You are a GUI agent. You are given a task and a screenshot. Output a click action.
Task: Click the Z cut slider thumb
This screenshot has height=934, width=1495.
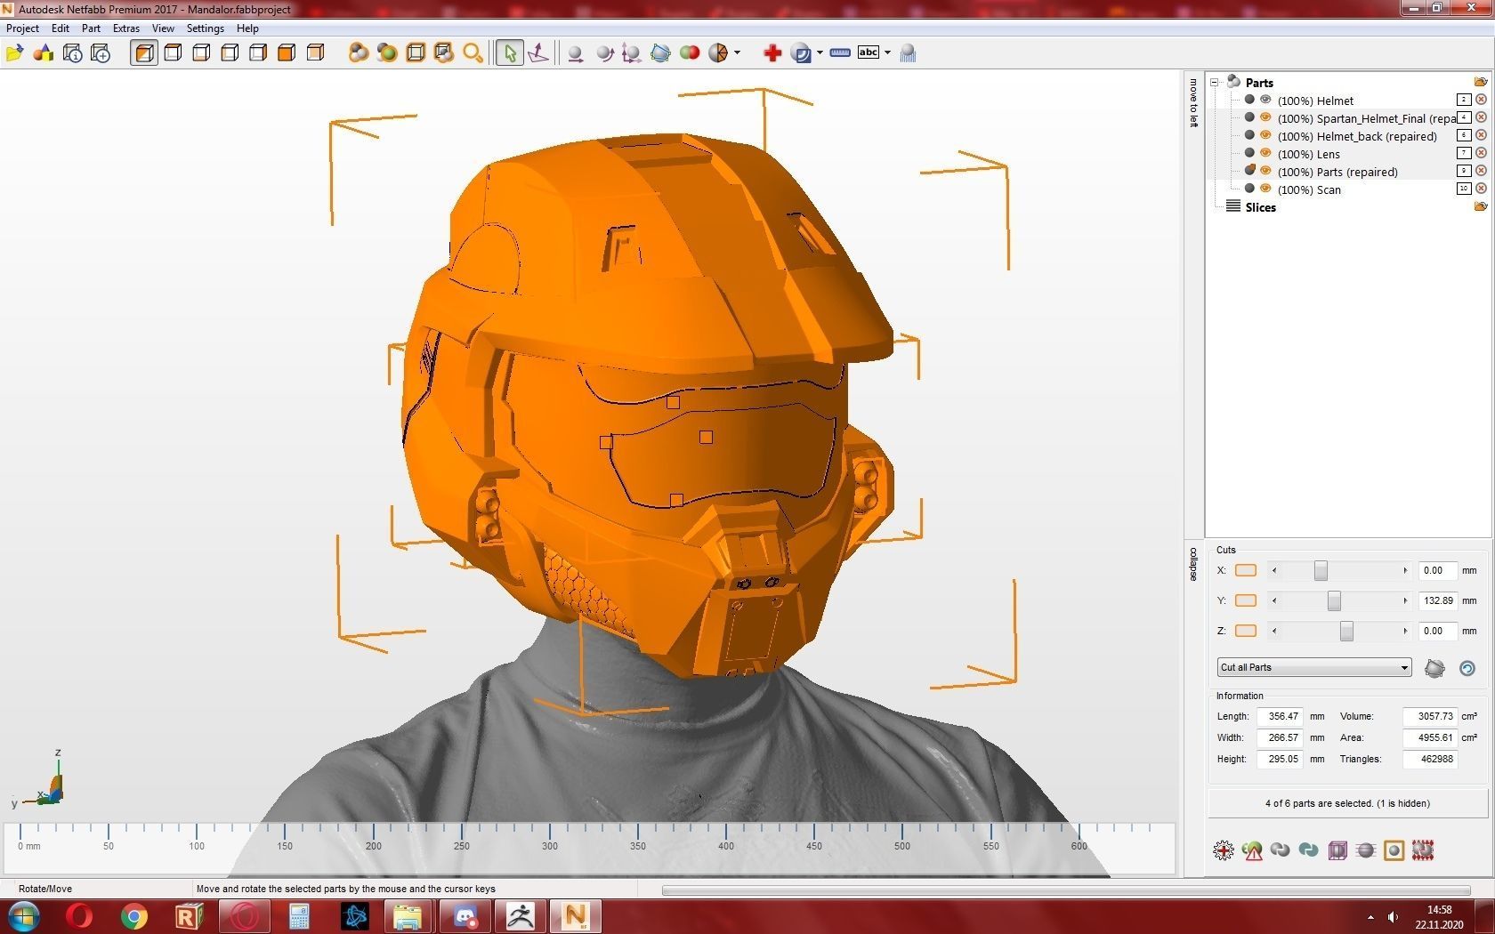click(1346, 631)
